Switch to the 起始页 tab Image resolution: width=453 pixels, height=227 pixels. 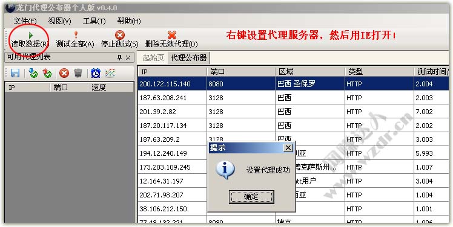(x=153, y=58)
